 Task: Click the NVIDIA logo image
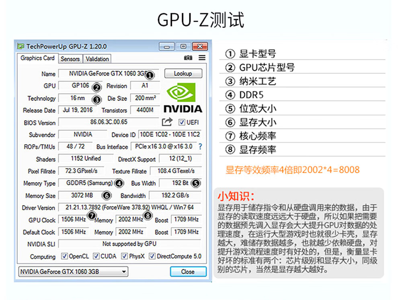pyautogui.click(x=183, y=98)
